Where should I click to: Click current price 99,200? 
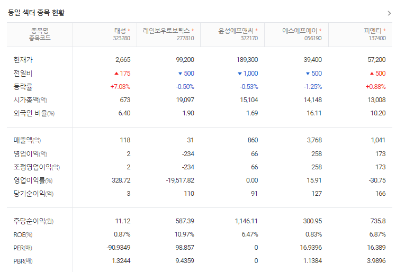click(x=185, y=60)
